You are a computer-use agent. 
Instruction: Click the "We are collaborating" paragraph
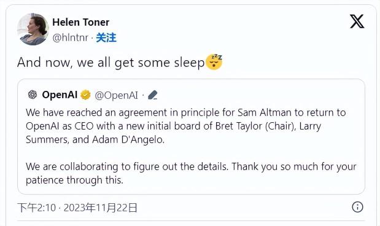pyautogui.click(x=191, y=173)
